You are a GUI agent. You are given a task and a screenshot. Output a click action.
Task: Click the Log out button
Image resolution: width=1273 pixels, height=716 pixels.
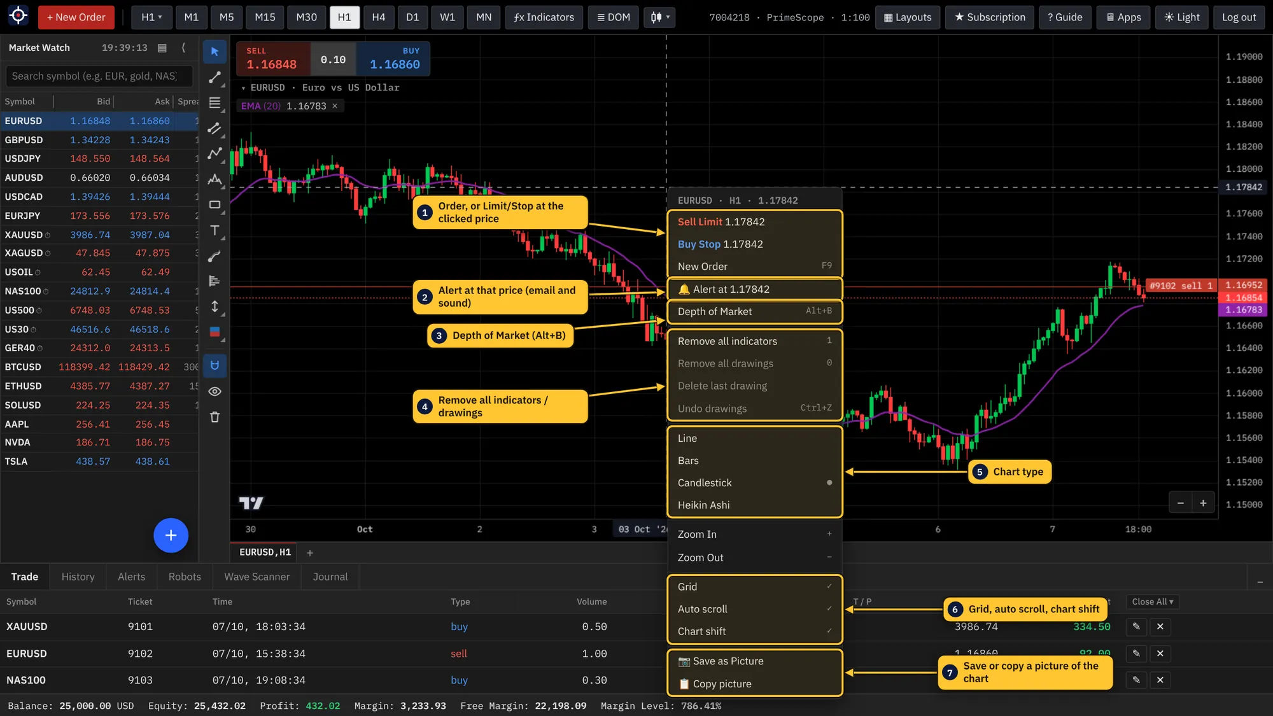[1239, 17]
